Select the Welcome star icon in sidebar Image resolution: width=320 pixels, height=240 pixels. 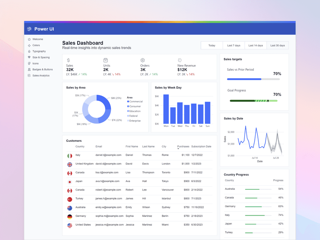tap(29, 39)
